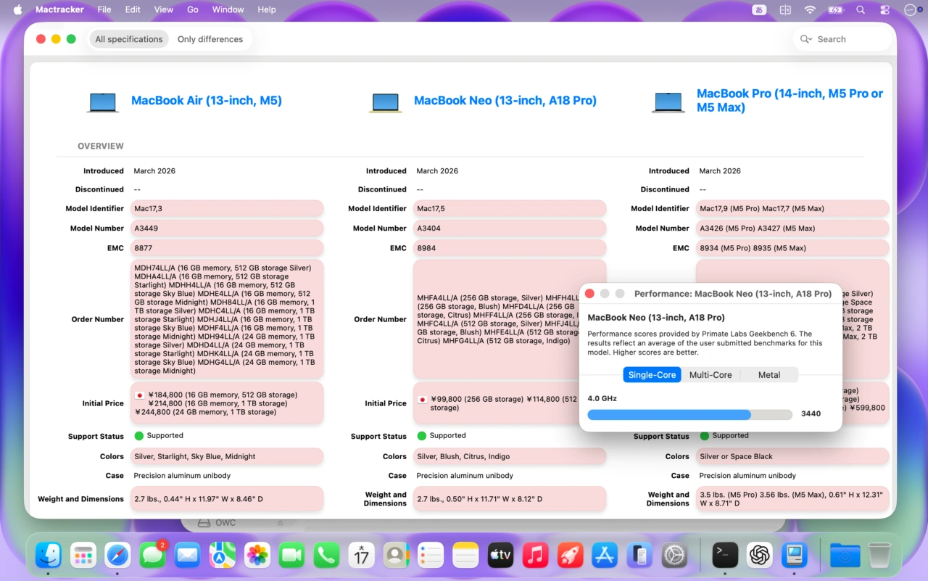Open Spotlight search from the menu bar
The image size is (928, 581).
pyautogui.click(x=860, y=9)
